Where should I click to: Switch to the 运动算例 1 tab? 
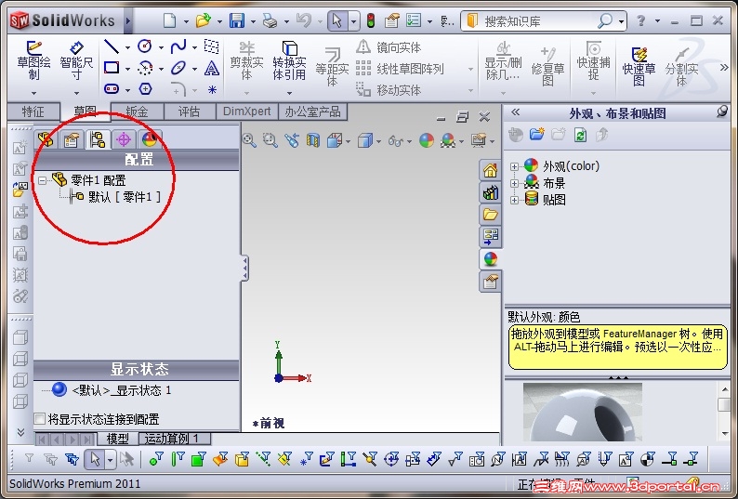(174, 439)
